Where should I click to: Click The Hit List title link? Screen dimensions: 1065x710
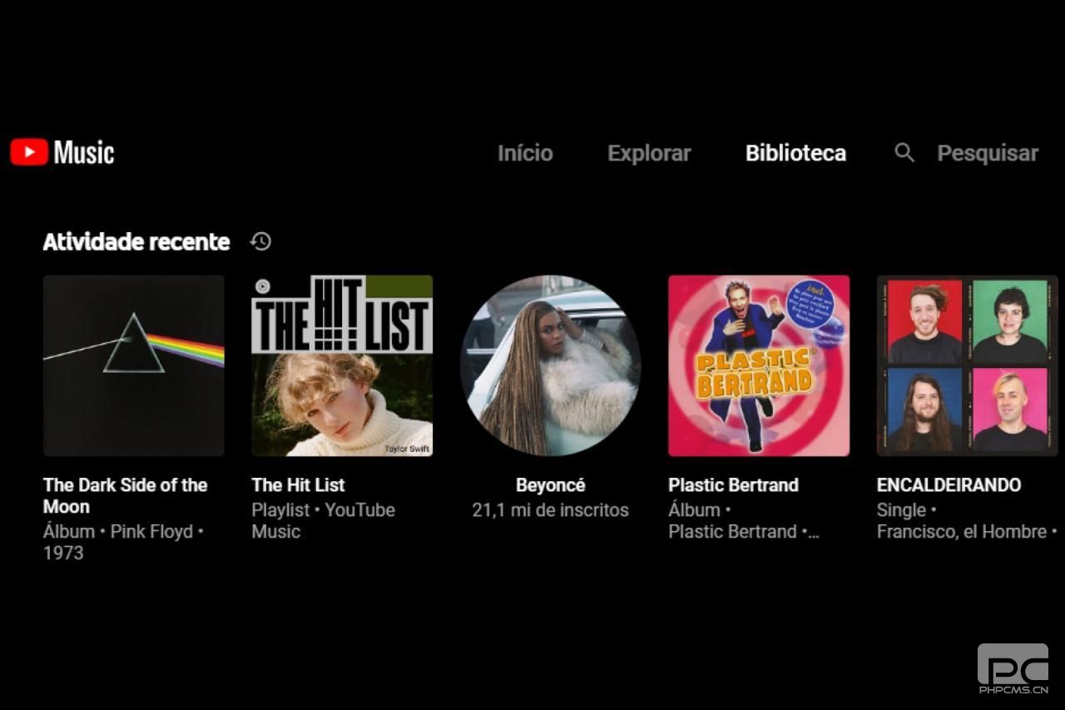pos(298,484)
